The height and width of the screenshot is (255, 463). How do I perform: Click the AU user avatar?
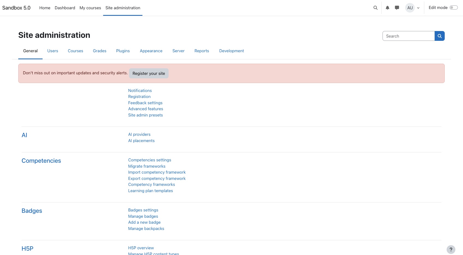pos(410,8)
